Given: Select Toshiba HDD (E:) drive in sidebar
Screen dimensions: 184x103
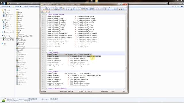Looking at the screenshot, I should 9,40.
